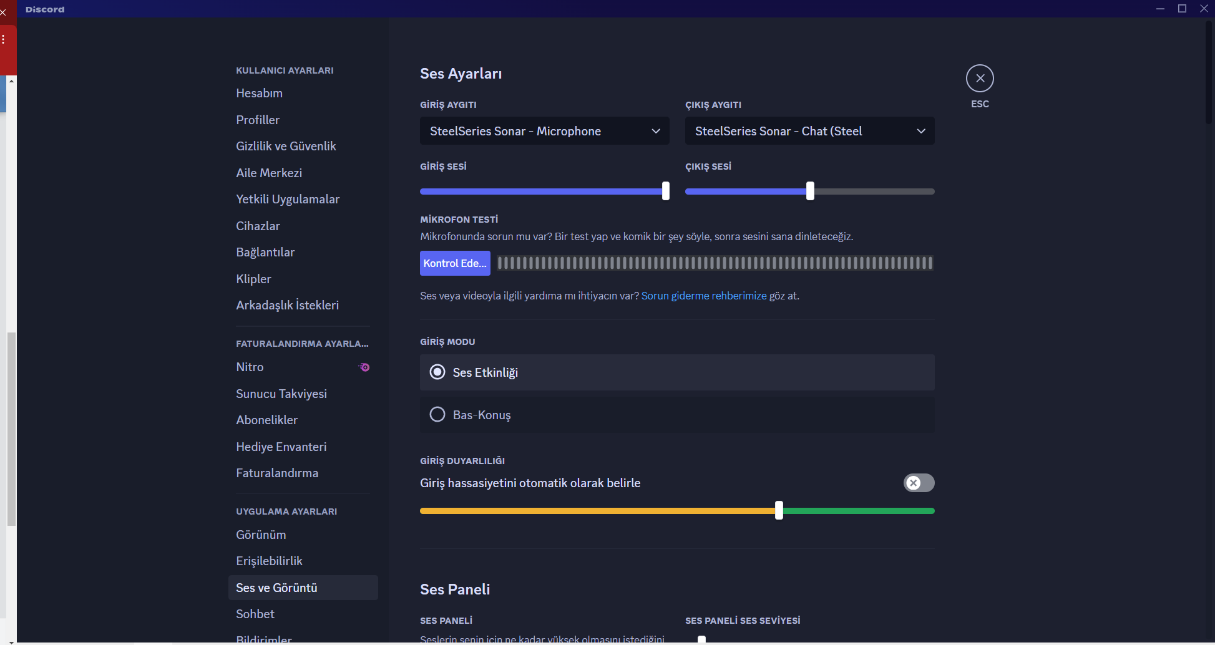The height and width of the screenshot is (645, 1215).
Task: Click the input sensitivity slider handle
Action: point(779,510)
